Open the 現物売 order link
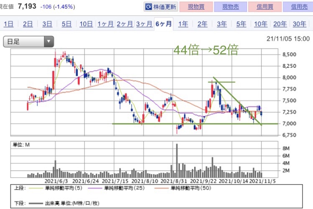Screen dimensions: 313x209 coord(231,7)
